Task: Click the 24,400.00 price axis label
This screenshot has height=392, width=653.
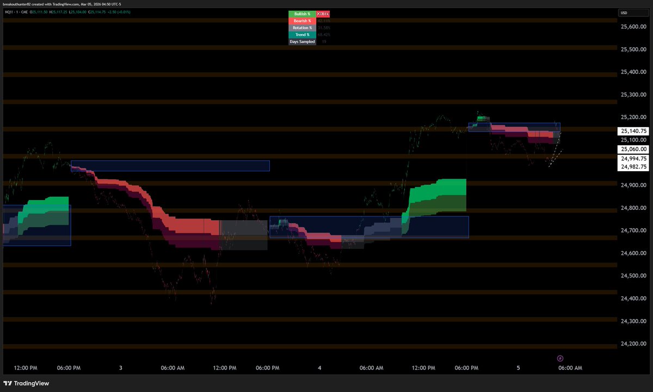Action: click(x=633, y=298)
